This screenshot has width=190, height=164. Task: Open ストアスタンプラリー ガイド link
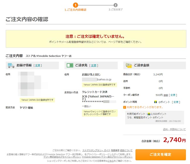click(x=96, y=151)
